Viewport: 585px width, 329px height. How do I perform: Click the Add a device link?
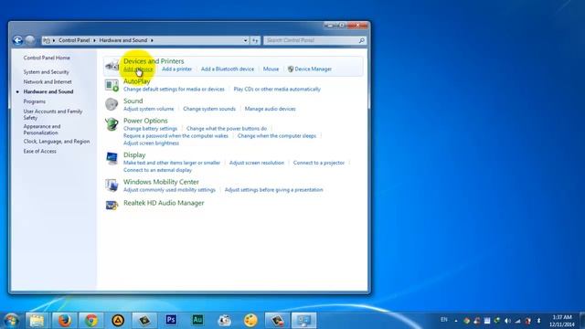(x=138, y=69)
